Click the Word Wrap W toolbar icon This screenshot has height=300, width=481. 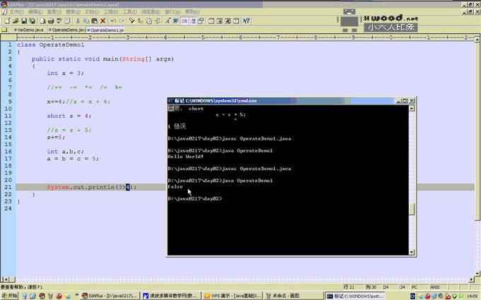coord(175,20)
